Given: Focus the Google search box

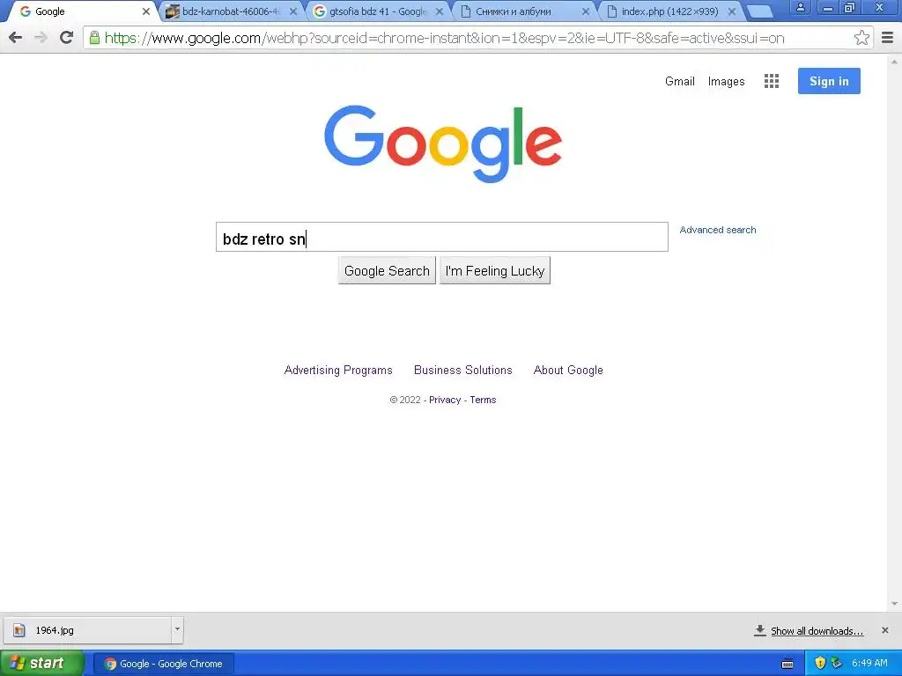Looking at the screenshot, I should tap(442, 237).
